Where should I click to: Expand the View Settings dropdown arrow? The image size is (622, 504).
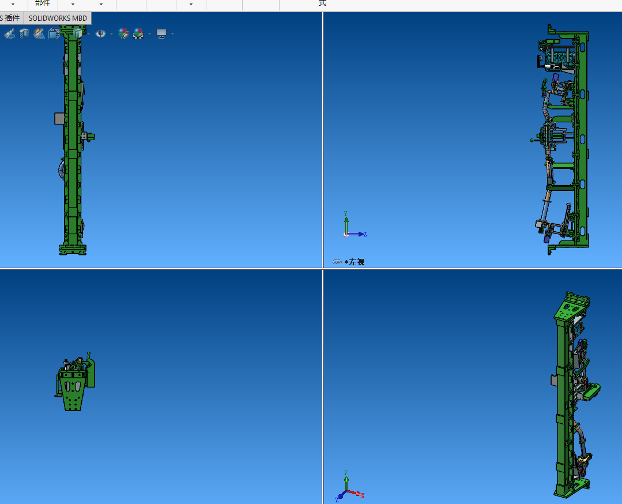[x=172, y=34]
